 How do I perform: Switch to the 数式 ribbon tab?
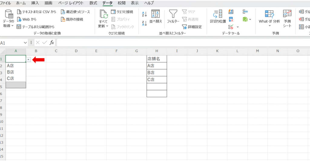[93, 3]
